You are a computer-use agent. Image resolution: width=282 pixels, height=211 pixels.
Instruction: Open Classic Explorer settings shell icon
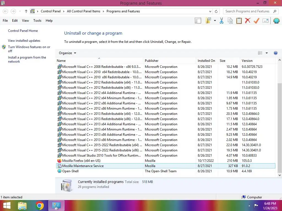pos(276,21)
